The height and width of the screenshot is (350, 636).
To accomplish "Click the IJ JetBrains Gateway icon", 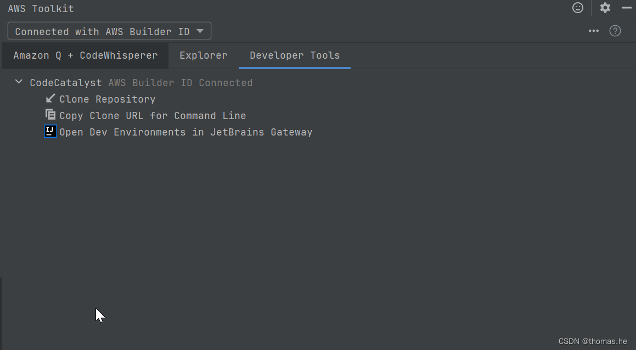I will pos(50,132).
